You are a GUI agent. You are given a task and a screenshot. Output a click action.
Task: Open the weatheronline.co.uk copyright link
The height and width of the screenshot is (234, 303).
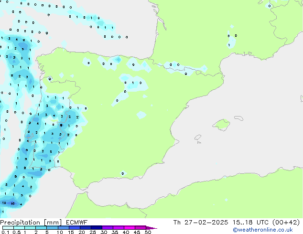262,230
